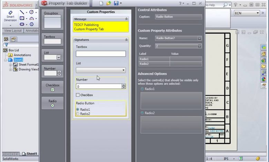Image resolution: width=269 pixels, height=162 pixels.
Task: Open the Appearances color ball task pane icon
Action: click(263, 79)
